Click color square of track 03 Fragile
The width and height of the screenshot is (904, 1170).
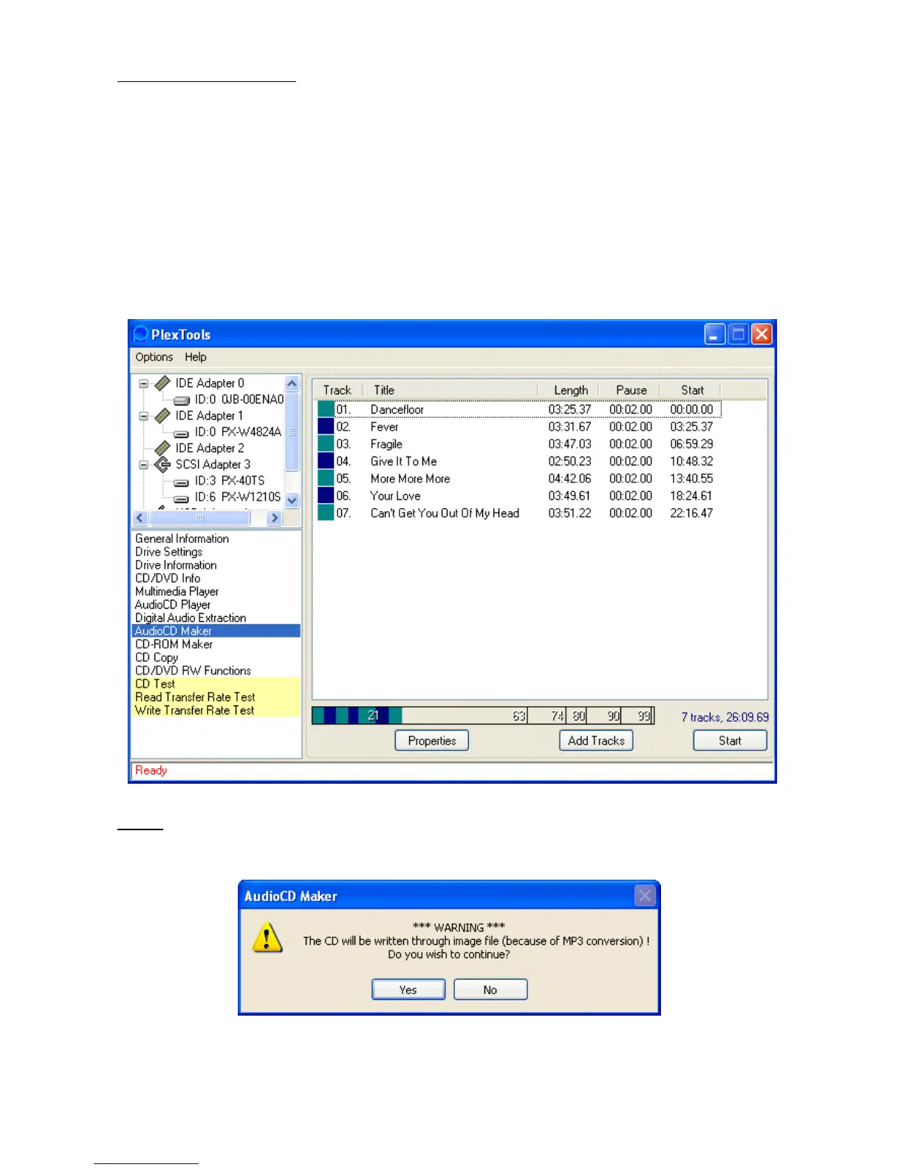(326, 444)
